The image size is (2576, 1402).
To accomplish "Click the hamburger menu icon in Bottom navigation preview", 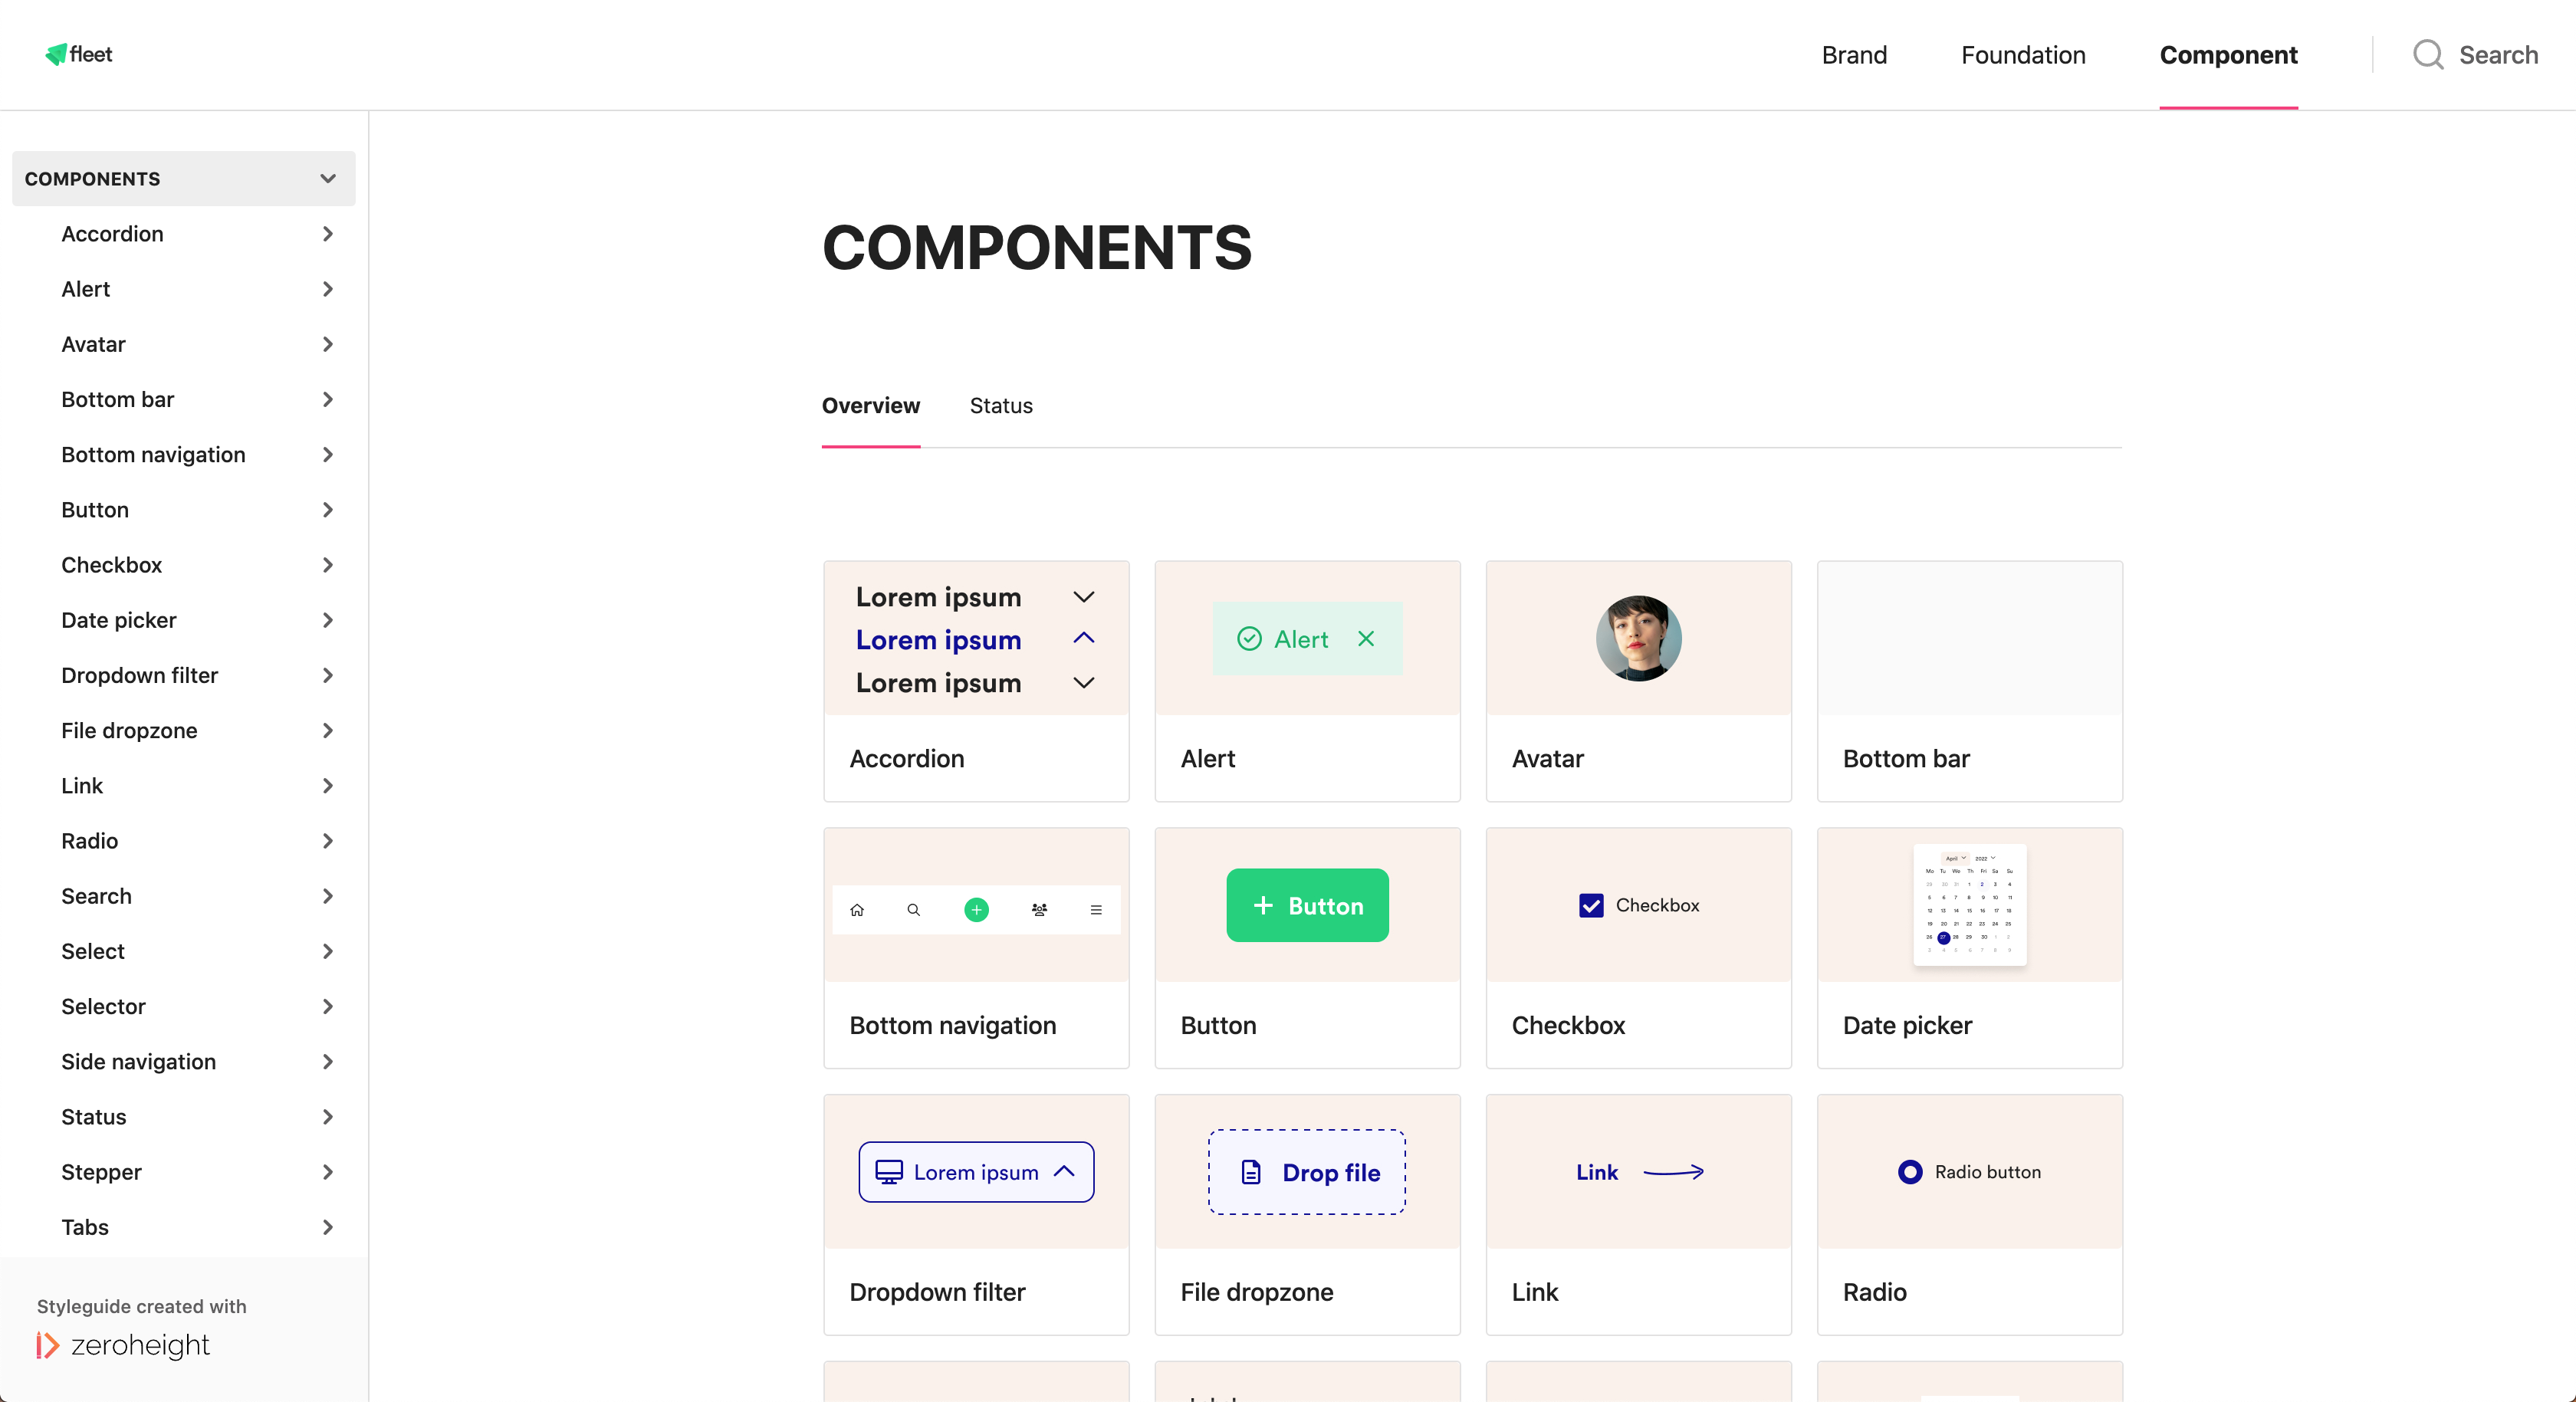I will 1096,909.
